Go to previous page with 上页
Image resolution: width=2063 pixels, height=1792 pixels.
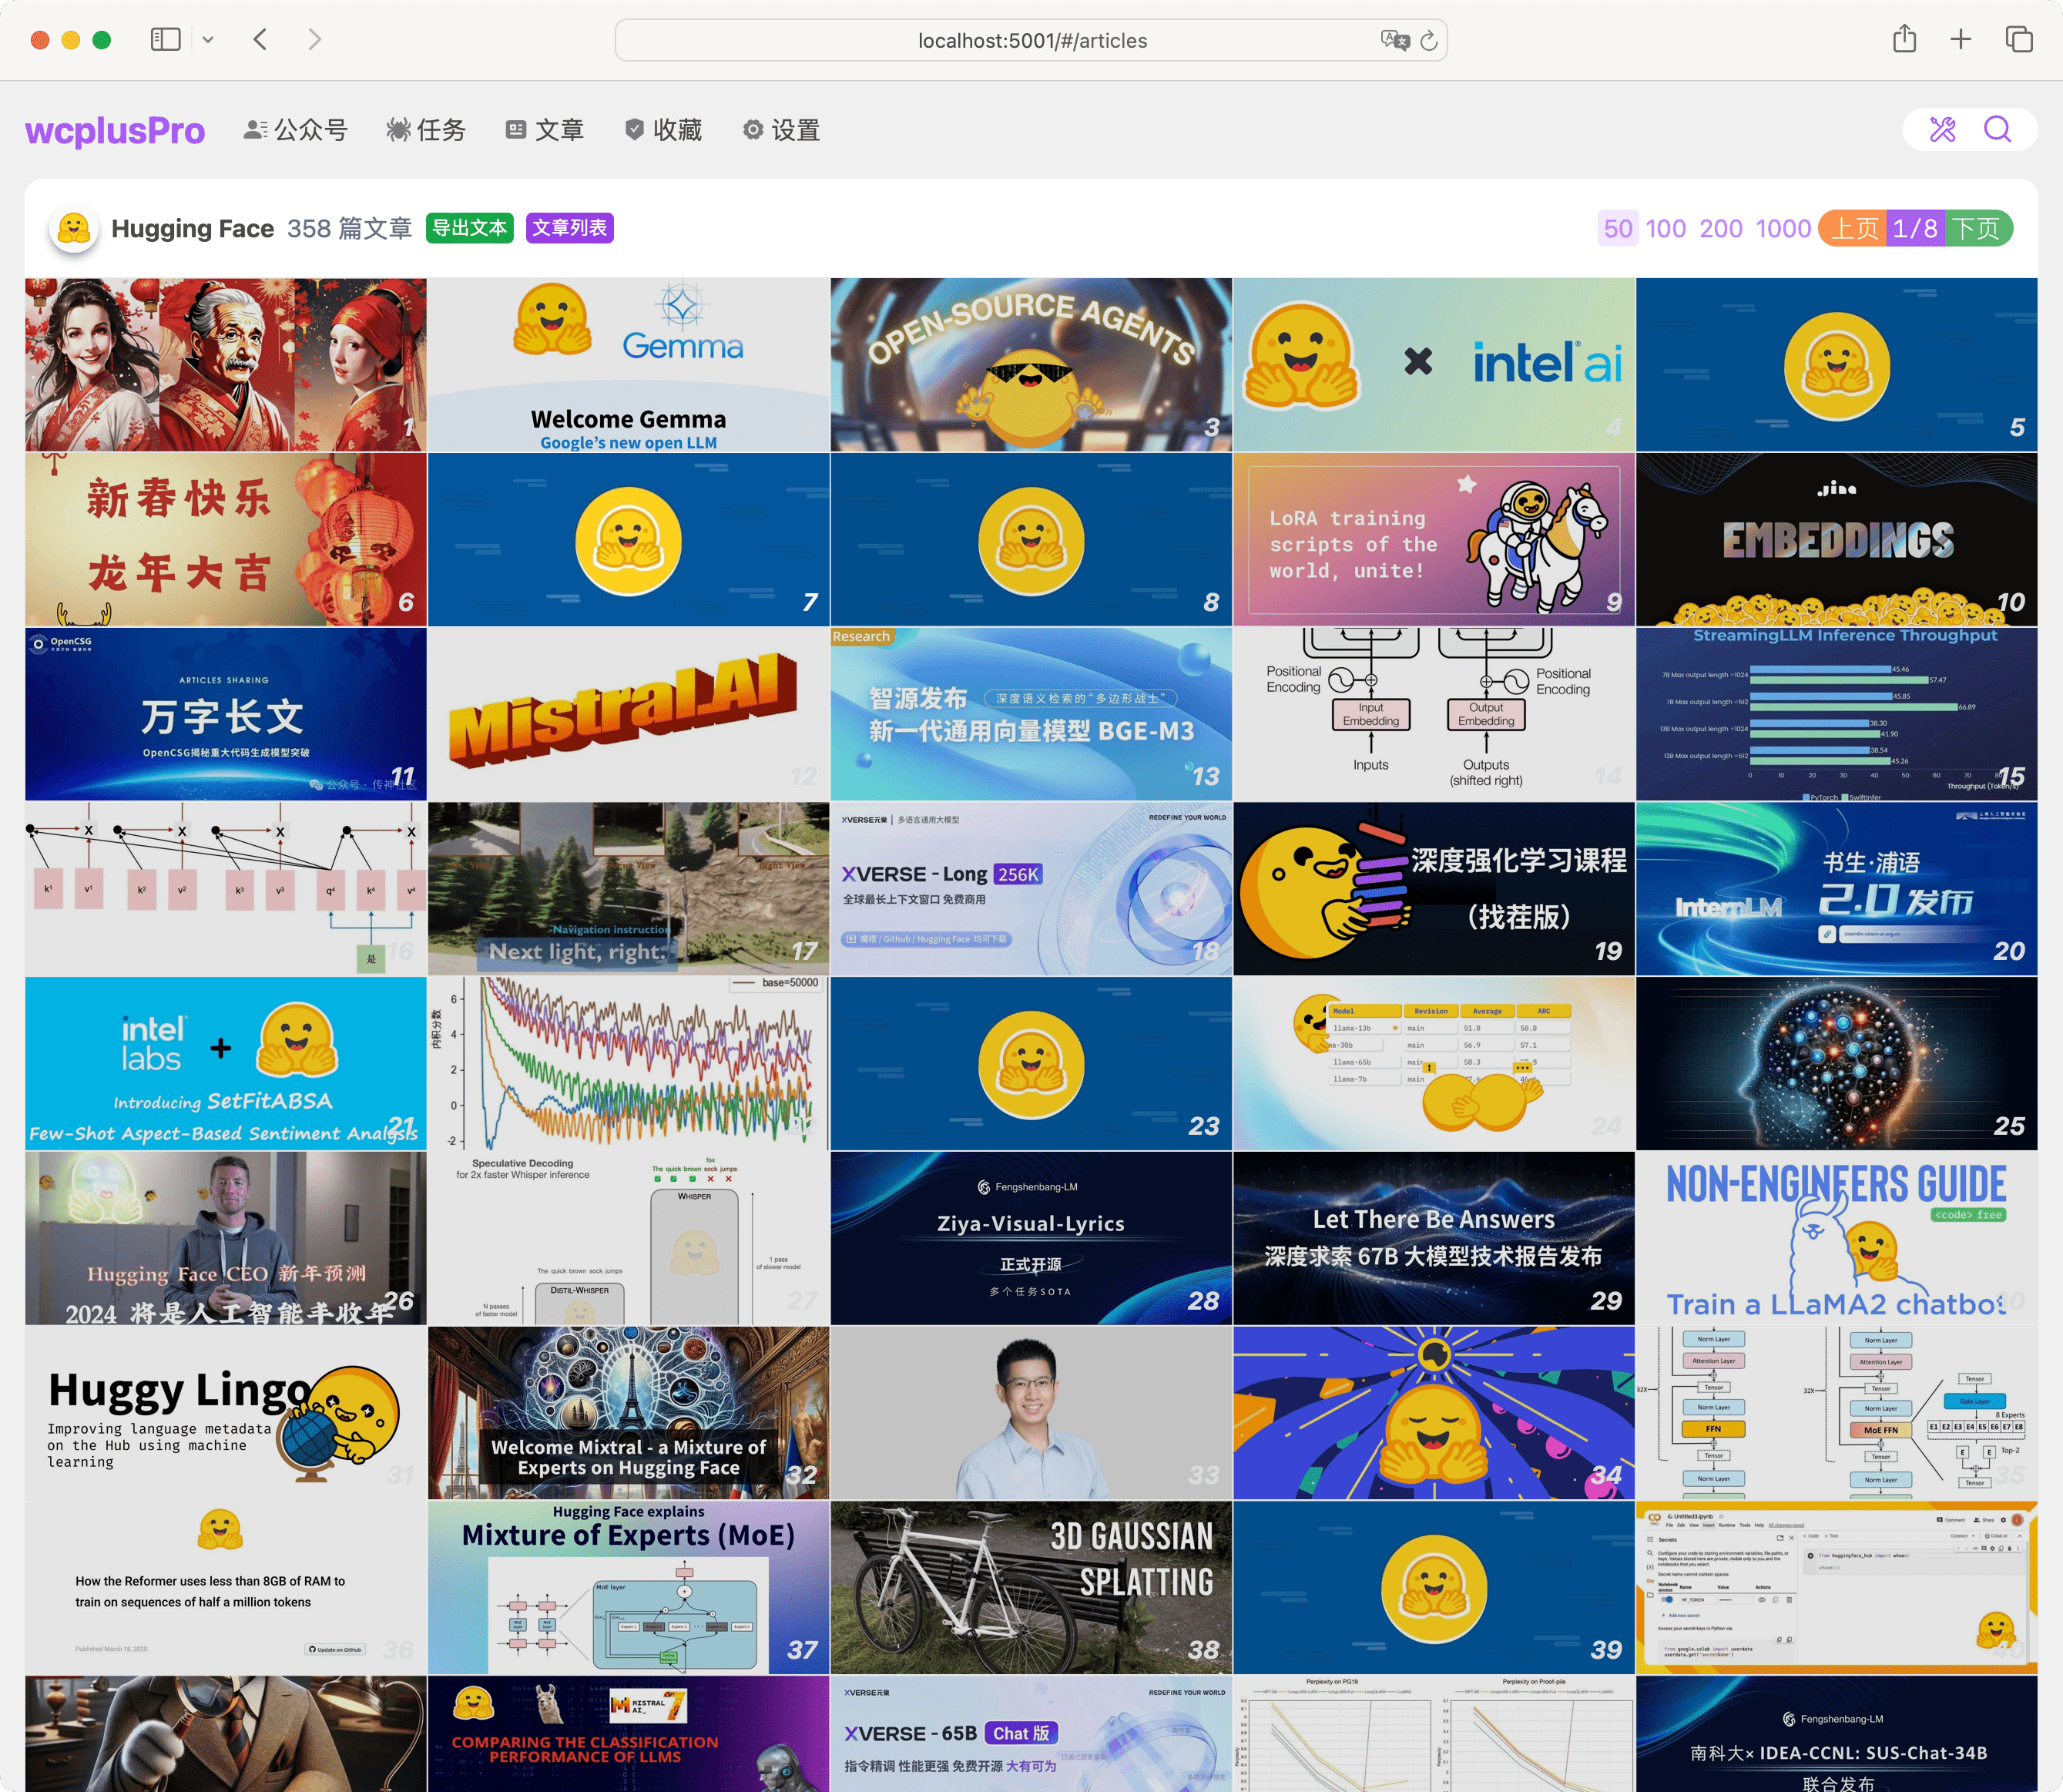pyautogui.click(x=1853, y=229)
